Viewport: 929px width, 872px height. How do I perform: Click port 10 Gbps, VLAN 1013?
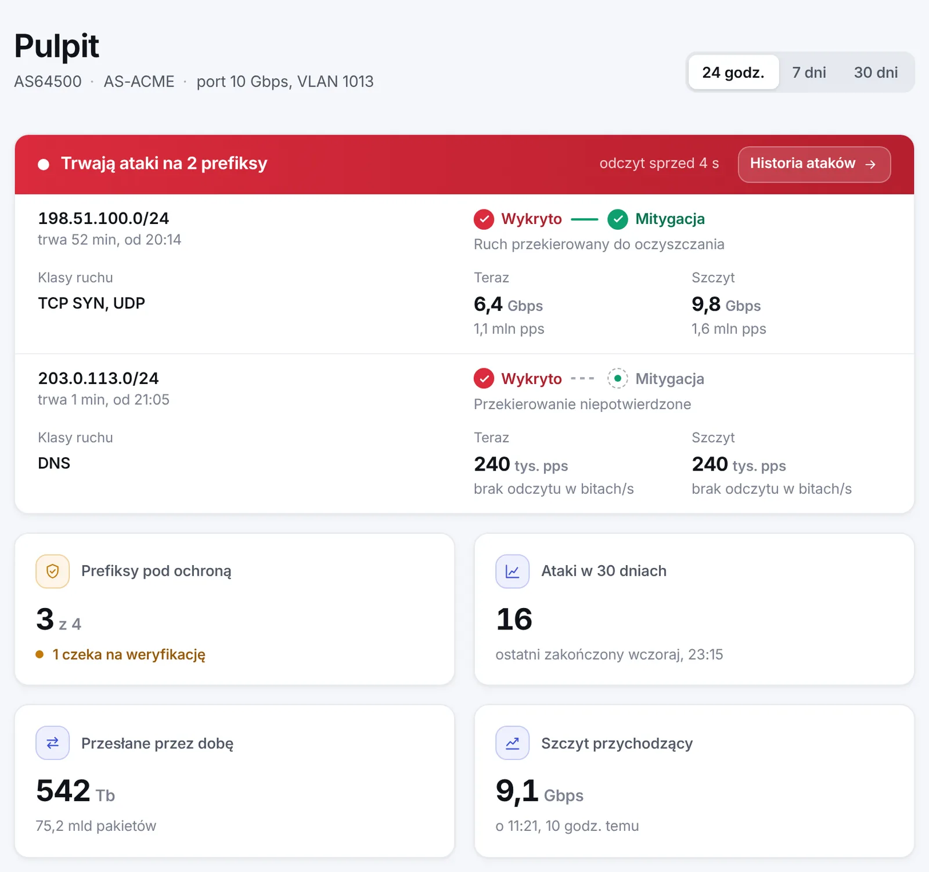click(x=285, y=81)
